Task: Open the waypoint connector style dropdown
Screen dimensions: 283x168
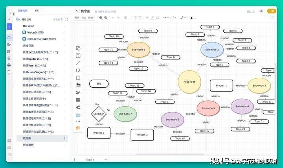Action: [x=173, y=18]
